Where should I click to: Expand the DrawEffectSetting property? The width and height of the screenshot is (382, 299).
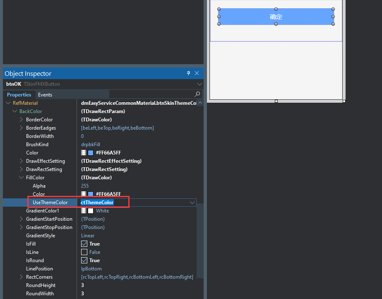click(x=21, y=161)
